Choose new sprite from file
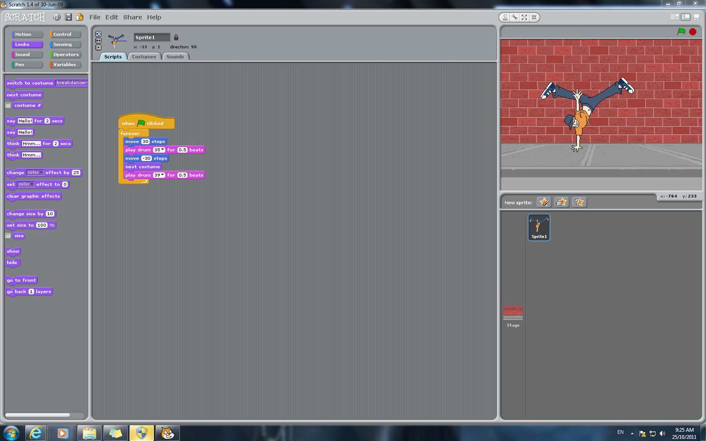Viewport: 706px width, 441px height. coord(562,202)
